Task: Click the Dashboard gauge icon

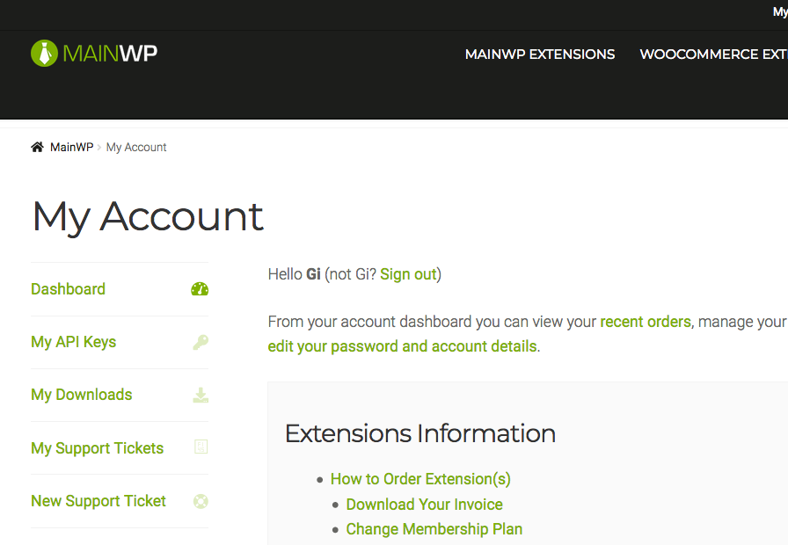Action: (200, 289)
